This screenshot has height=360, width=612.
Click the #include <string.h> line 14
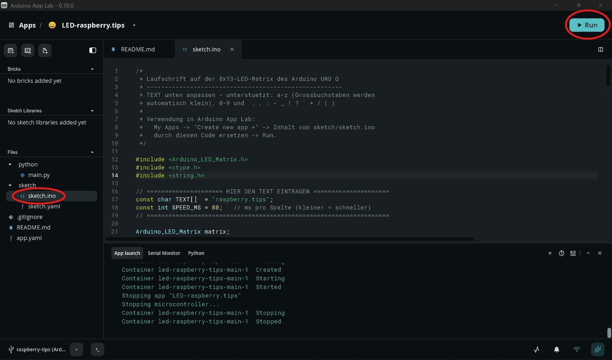point(170,175)
